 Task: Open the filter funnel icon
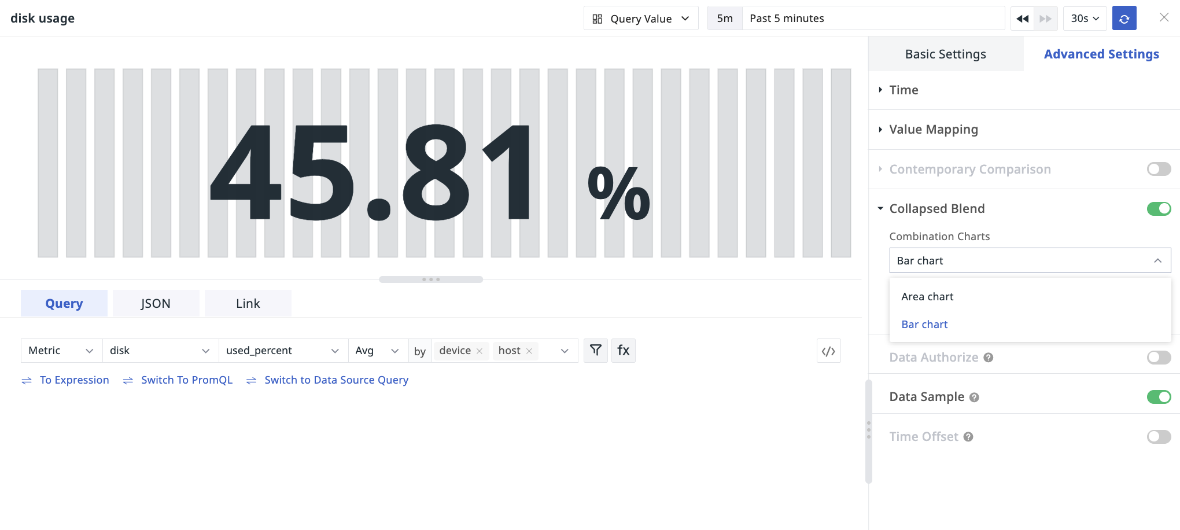(x=595, y=350)
